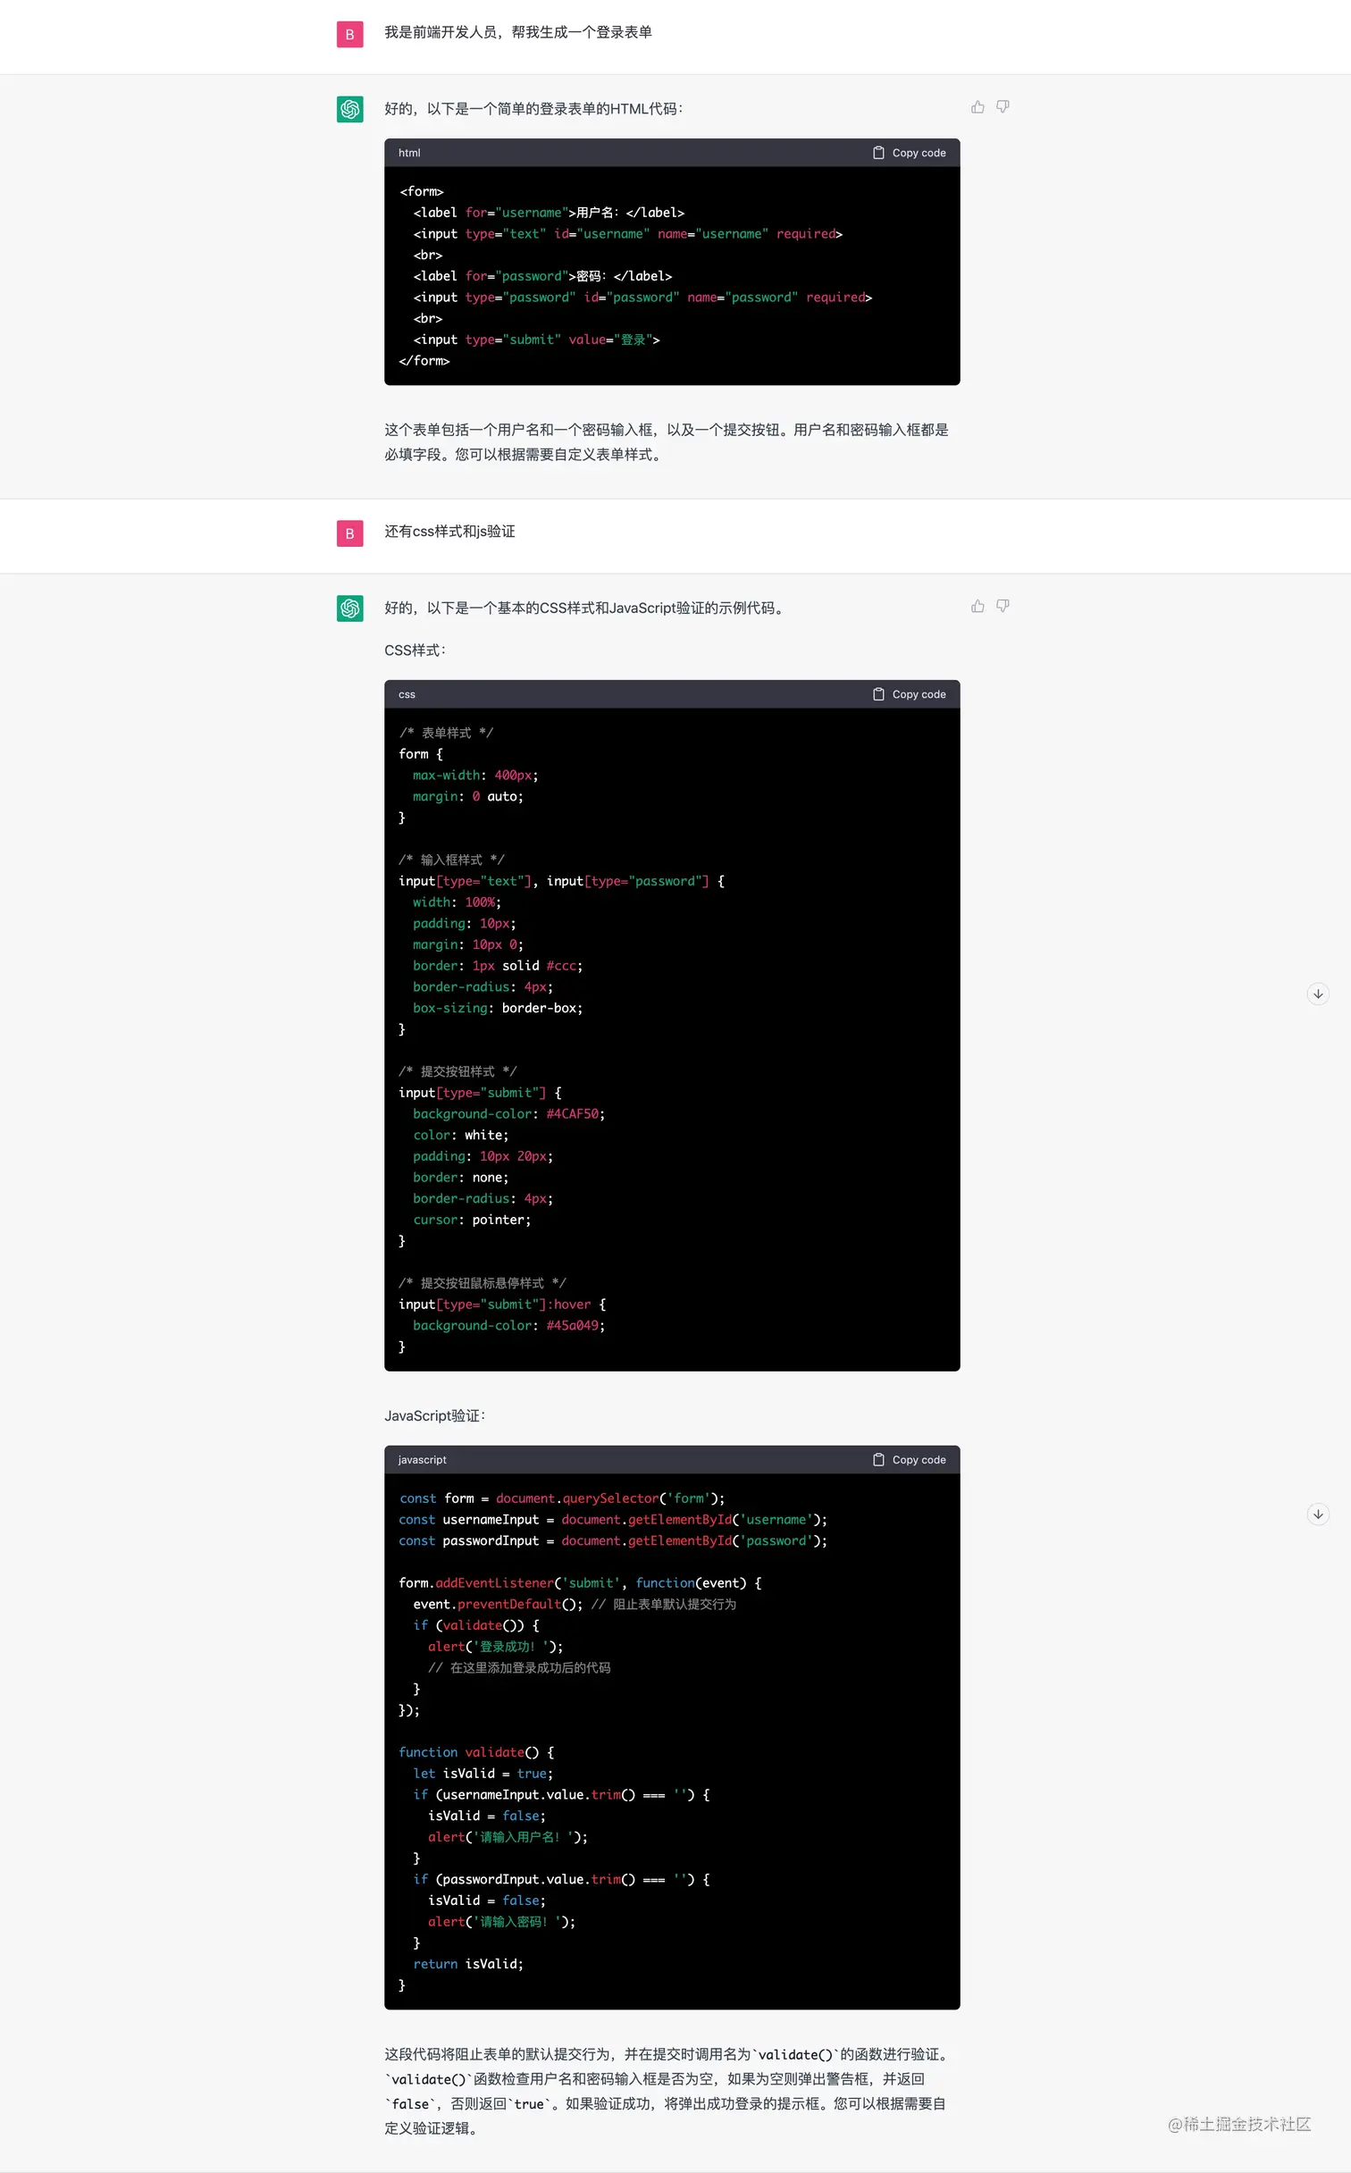Click the 'css' language label of the code block

407,694
